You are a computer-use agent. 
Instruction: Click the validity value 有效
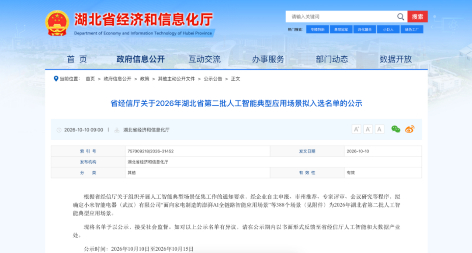click(x=351, y=173)
